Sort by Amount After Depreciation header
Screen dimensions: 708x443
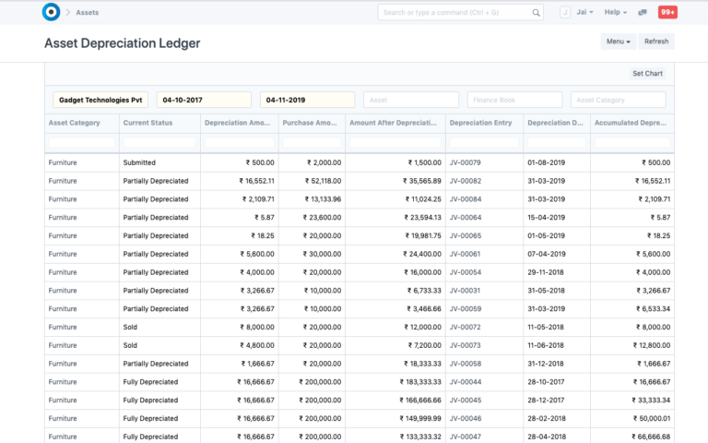(x=393, y=123)
